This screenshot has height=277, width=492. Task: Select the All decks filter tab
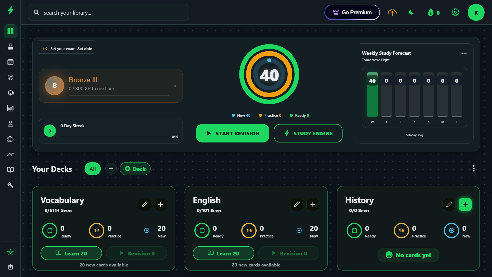pyautogui.click(x=93, y=169)
